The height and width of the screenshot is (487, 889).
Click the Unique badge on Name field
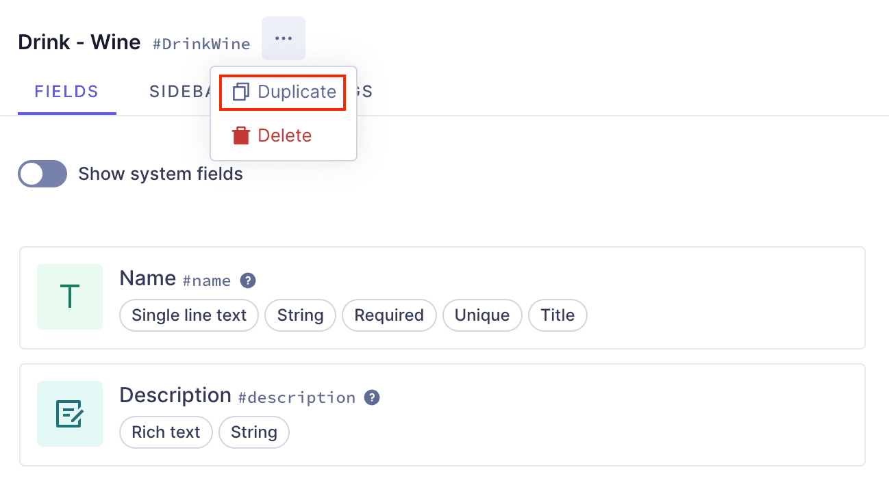(x=482, y=315)
